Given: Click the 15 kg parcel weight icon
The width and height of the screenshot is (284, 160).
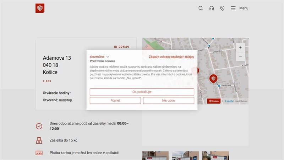Looking at the screenshot, I should click(x=39, y=140).
